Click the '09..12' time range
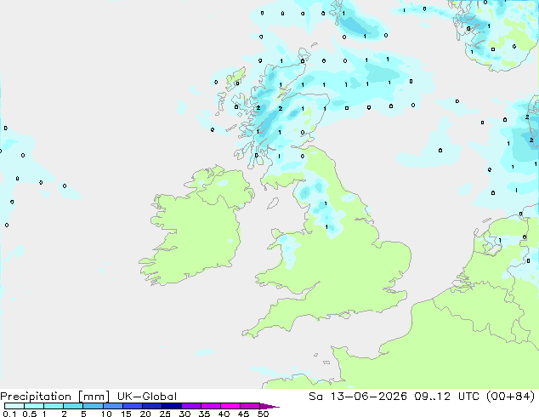Viewport: 539px width, 417px height. pos(432,397)
